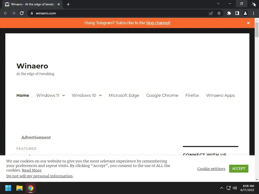Screen dimensions: 259x194
Task: Open Google Chrome category
Action: [x=162, y=95]
